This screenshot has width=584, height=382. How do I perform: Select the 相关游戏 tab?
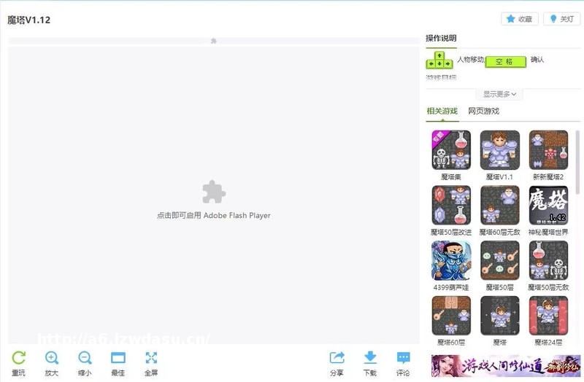(x=442, y=112)
